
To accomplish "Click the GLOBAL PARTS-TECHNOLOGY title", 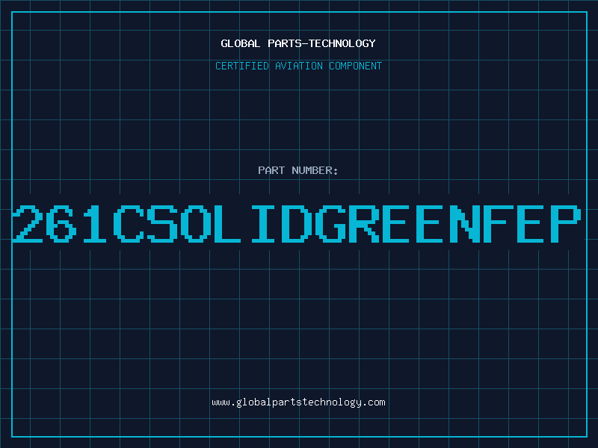I will (x=298, y=43).
